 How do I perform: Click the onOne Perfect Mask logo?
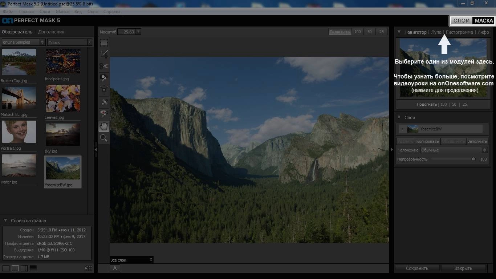(31, 20)
